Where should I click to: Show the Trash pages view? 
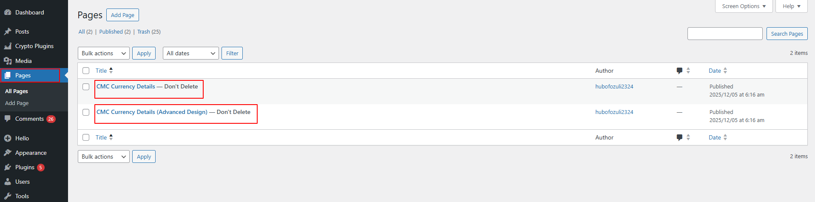click(x=143, y=32)
